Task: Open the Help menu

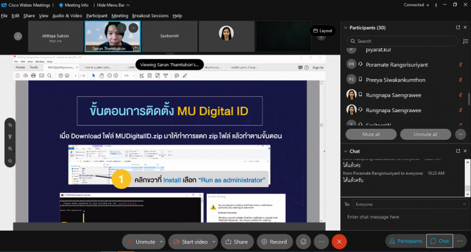Action: [x=177, y=15]
